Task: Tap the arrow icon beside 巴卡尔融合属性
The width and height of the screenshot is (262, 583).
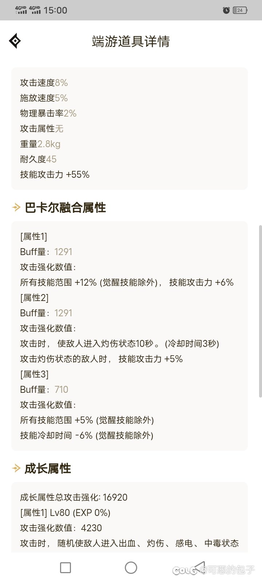Action: pyautogui.click(x=16, y=208)
